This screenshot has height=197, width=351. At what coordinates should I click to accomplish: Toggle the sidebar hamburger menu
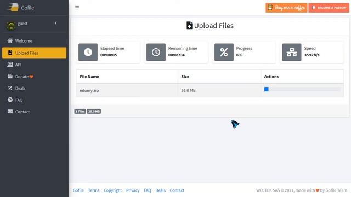(x=77, y=8)
